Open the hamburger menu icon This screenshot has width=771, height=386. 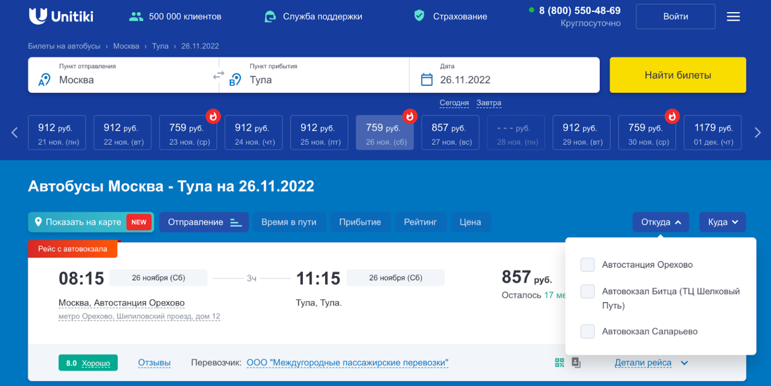pyautogui.click(x=733, y=17)
